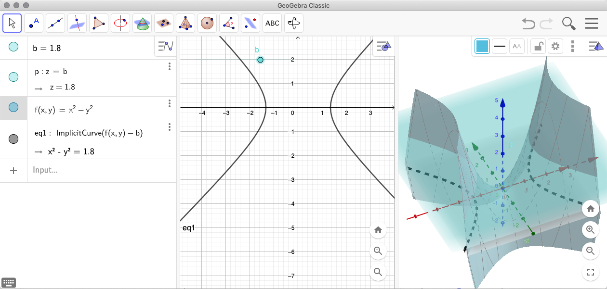Viewport: 607px width, 289px height.
Task: Zoom out on the 3D Graphics view
Action: pyautogui.click(x=591, y=251)
